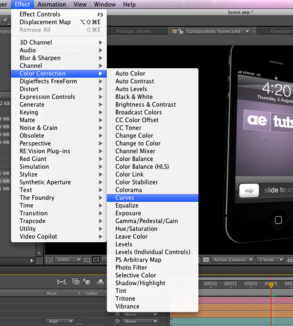This screenshot has height=326, width=293.
Task: Toggle the transparency grid checkerboard icon
Action: point(206,259)
